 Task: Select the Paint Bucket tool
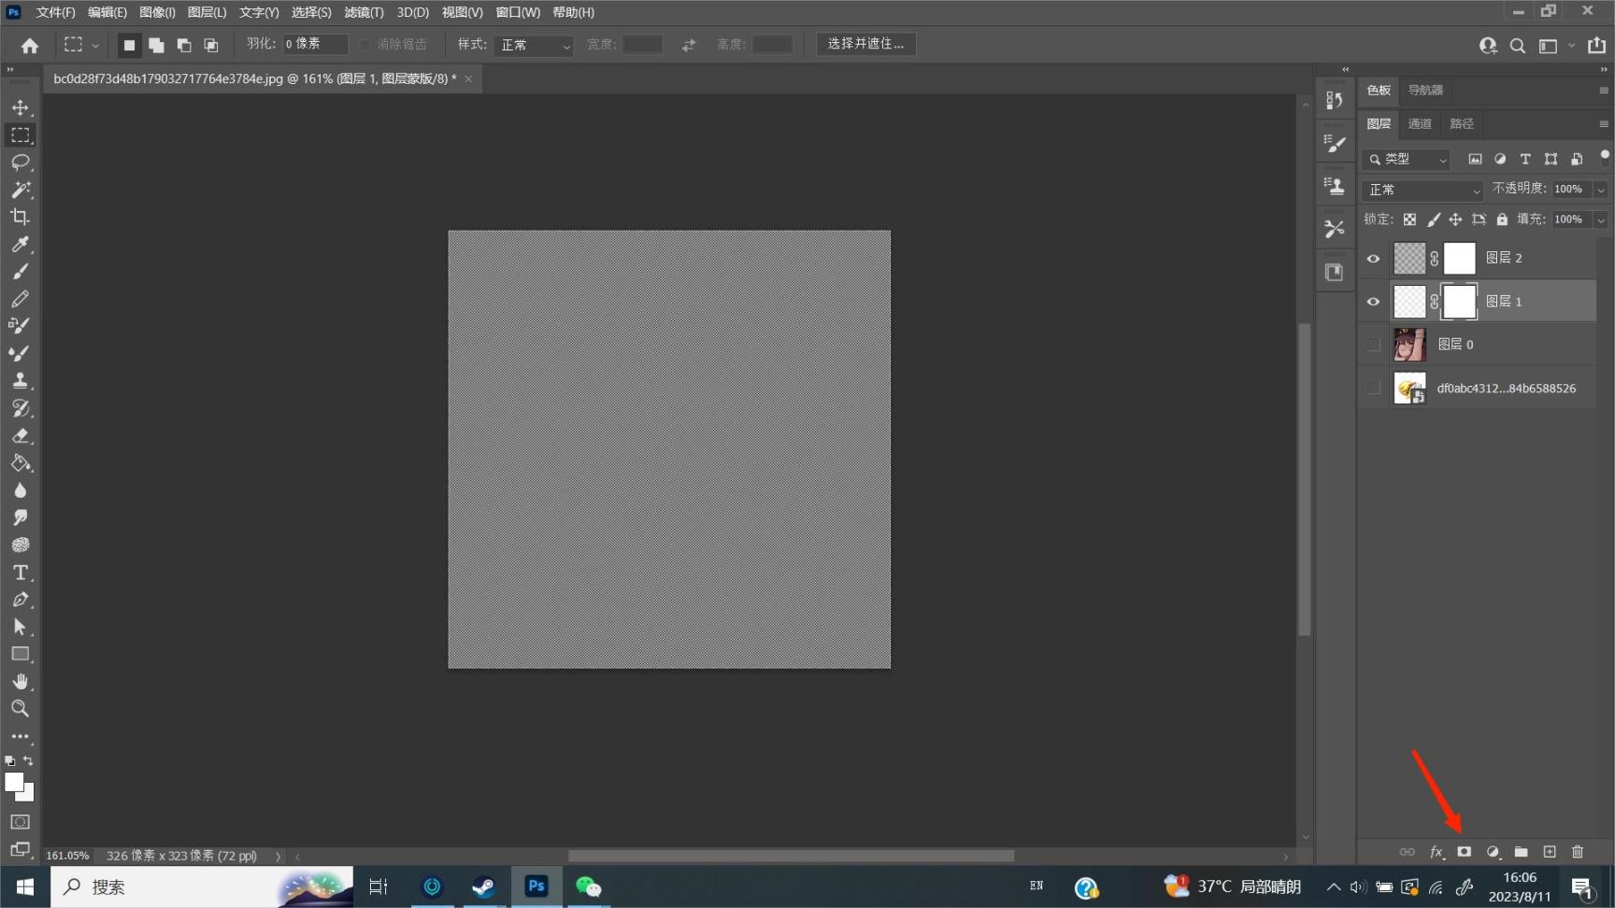click(21, 463)
